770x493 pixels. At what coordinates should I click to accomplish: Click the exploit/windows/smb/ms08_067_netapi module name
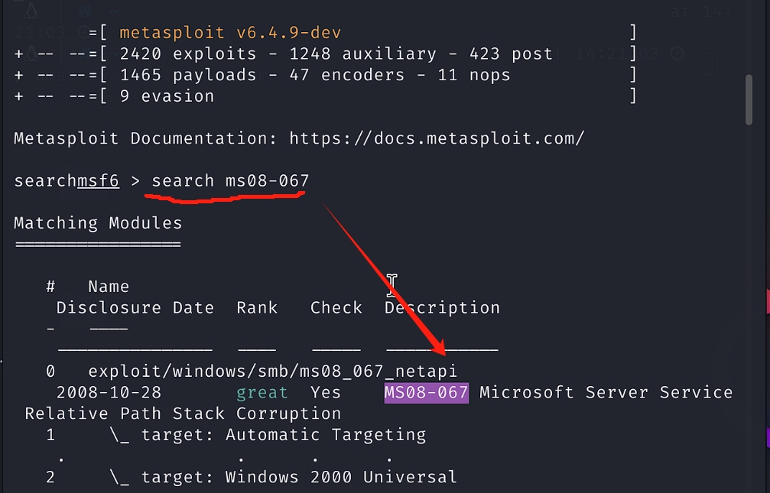[x=272, y=371]
